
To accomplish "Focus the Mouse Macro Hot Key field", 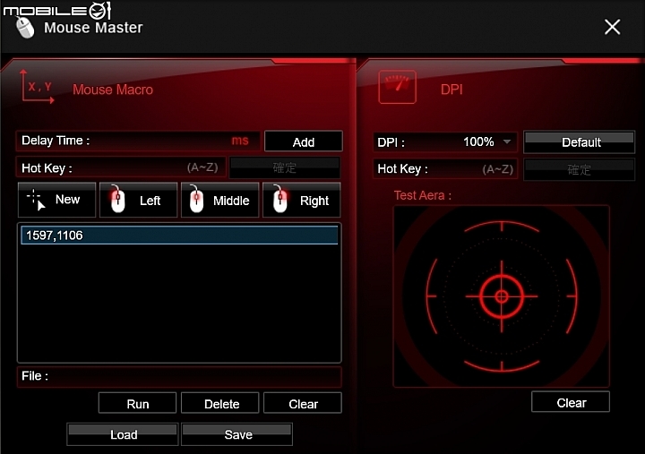I will (121, 167).
